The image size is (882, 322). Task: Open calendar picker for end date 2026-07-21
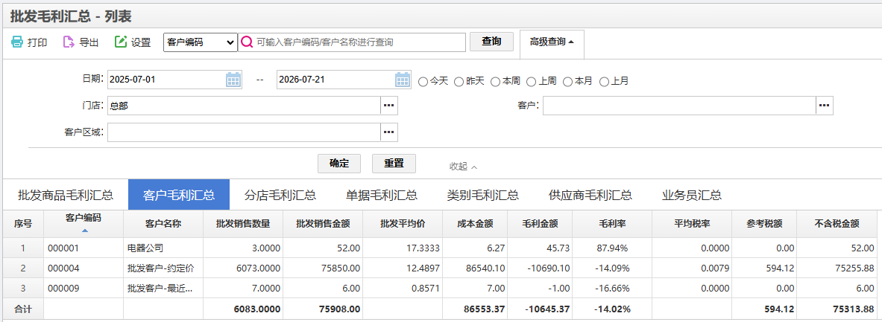click(402, 80)
